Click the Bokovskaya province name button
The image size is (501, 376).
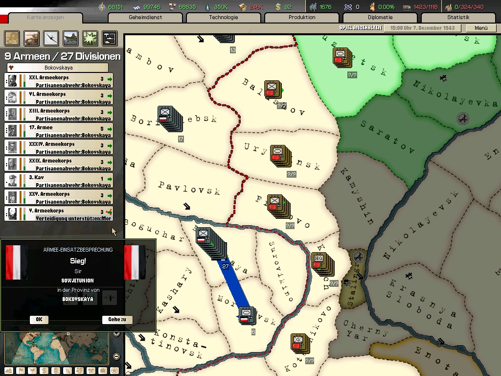click(58, 68)
